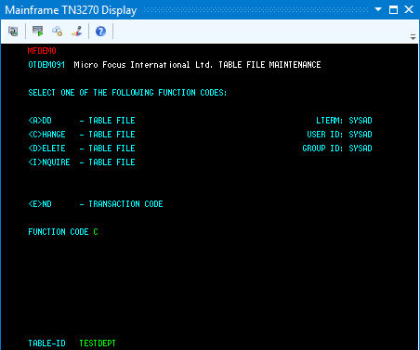Click the TABLE-ID label
This screenshot has height=350, width=420.
click(x=46, y=344)
